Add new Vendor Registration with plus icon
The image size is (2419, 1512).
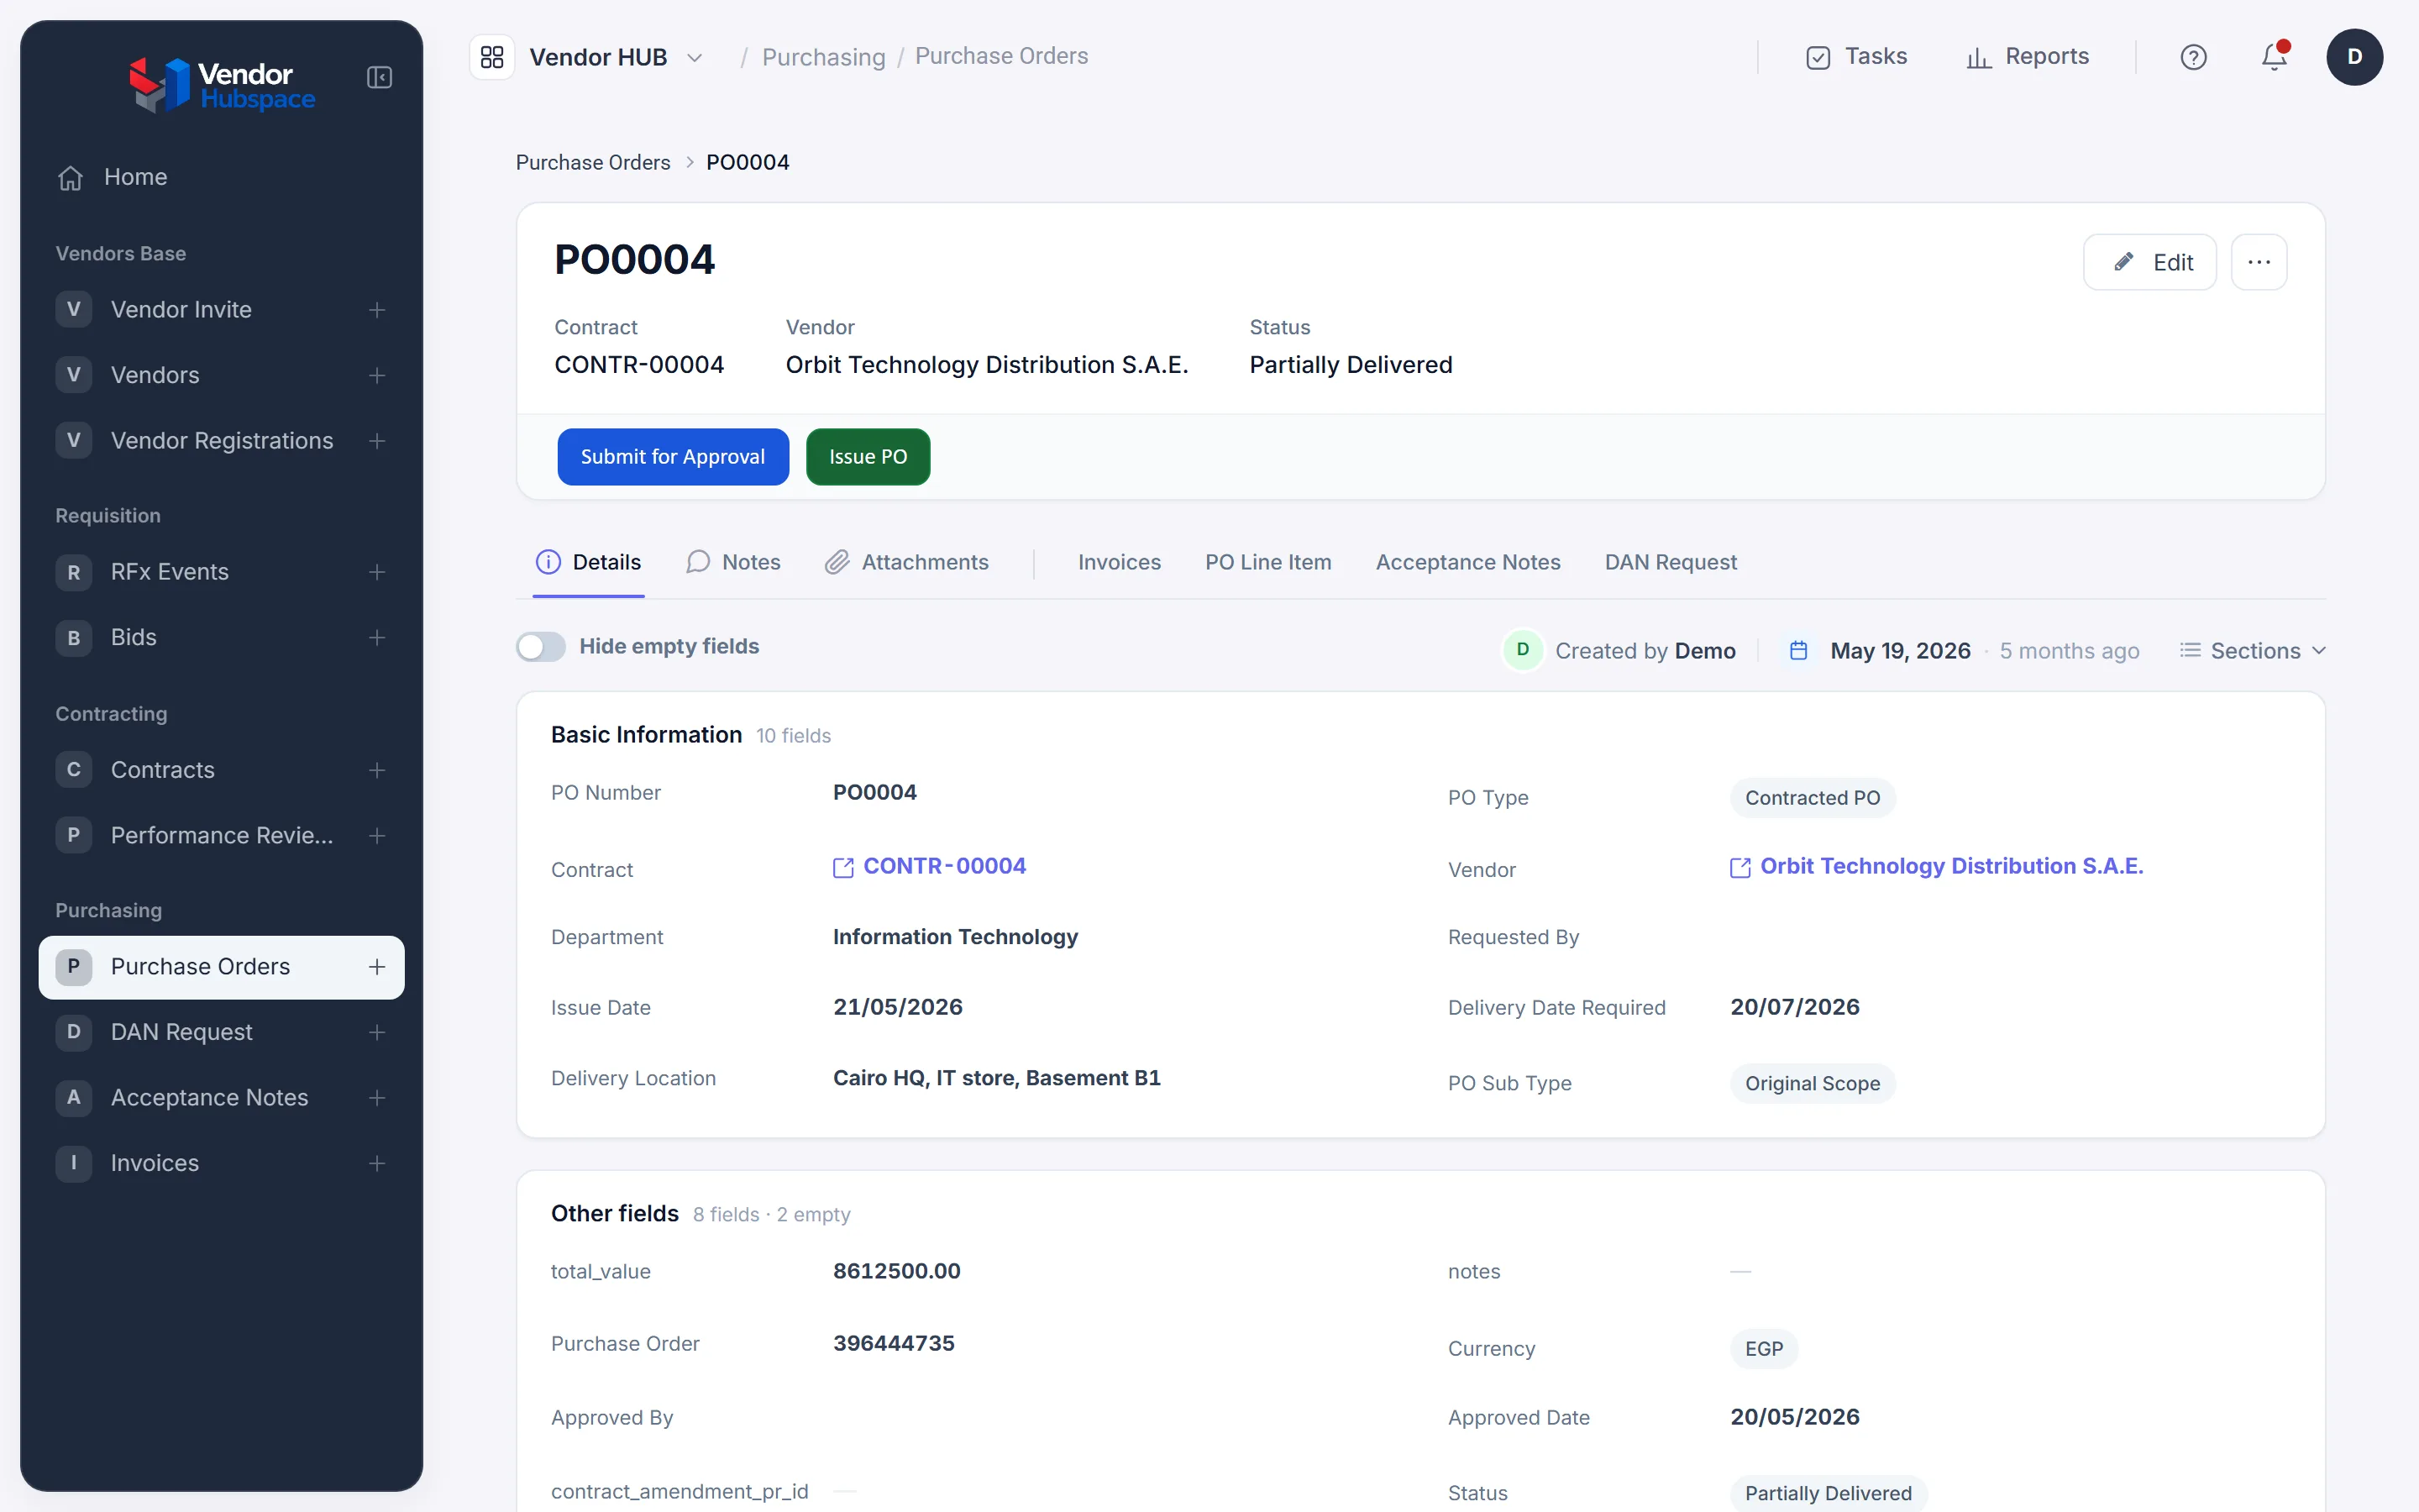pos(377,441)
